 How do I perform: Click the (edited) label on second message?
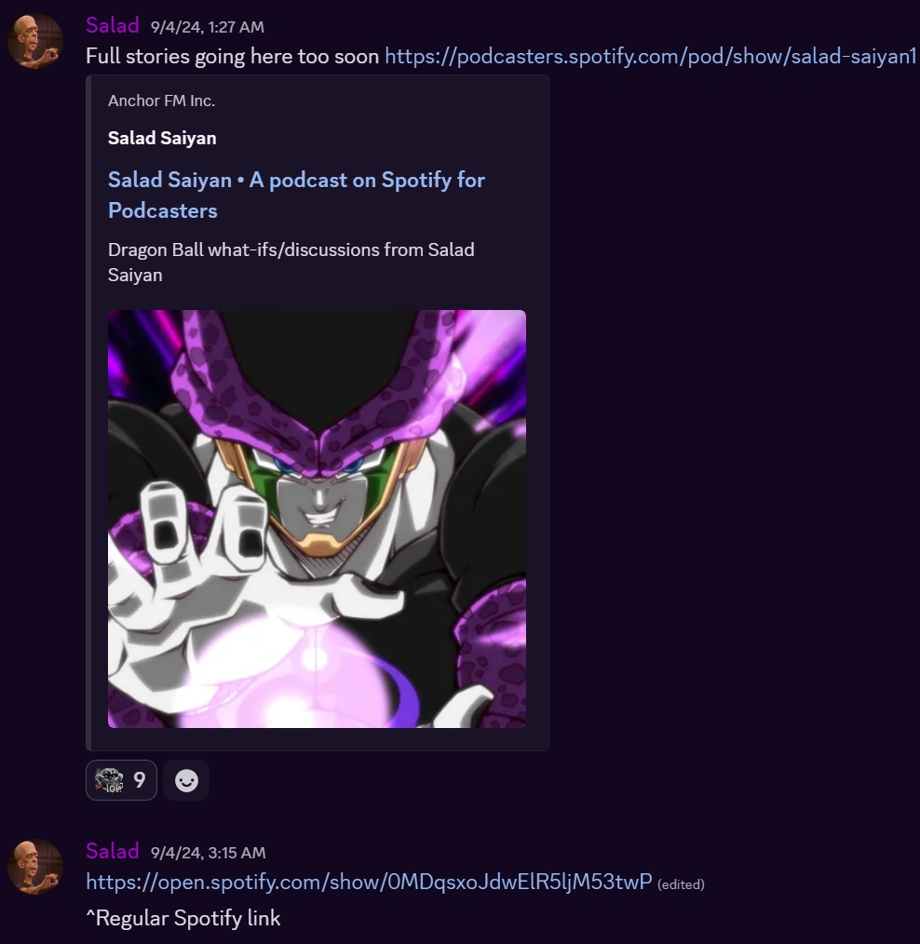(x=681, y=884)
